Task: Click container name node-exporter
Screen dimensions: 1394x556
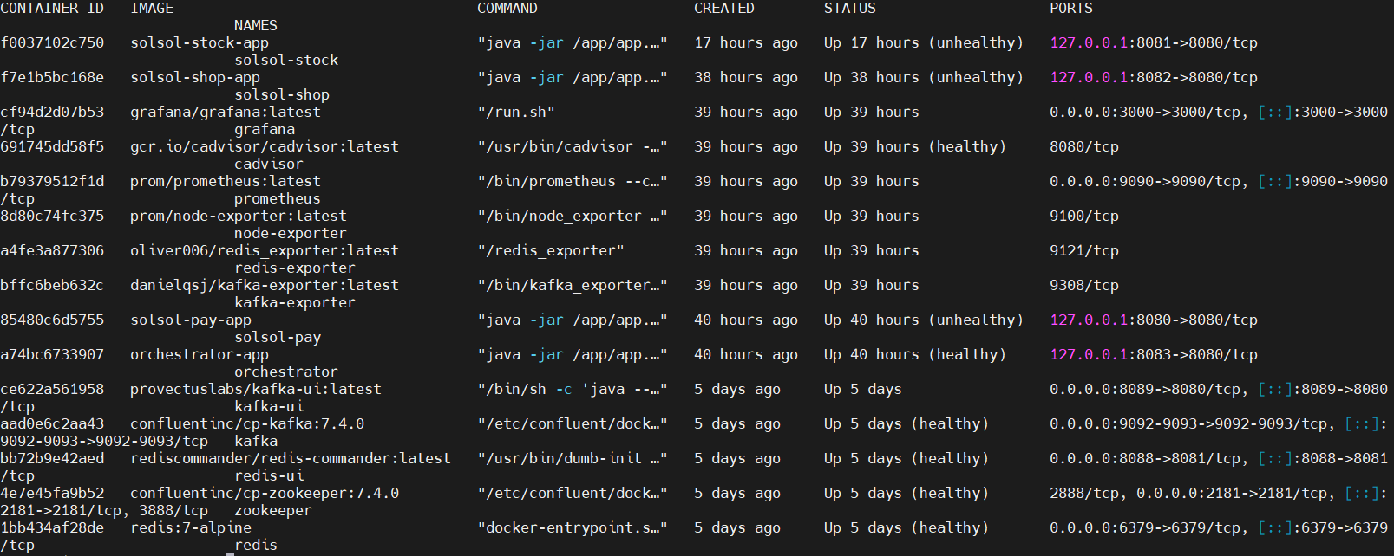Action: (291, 234)
